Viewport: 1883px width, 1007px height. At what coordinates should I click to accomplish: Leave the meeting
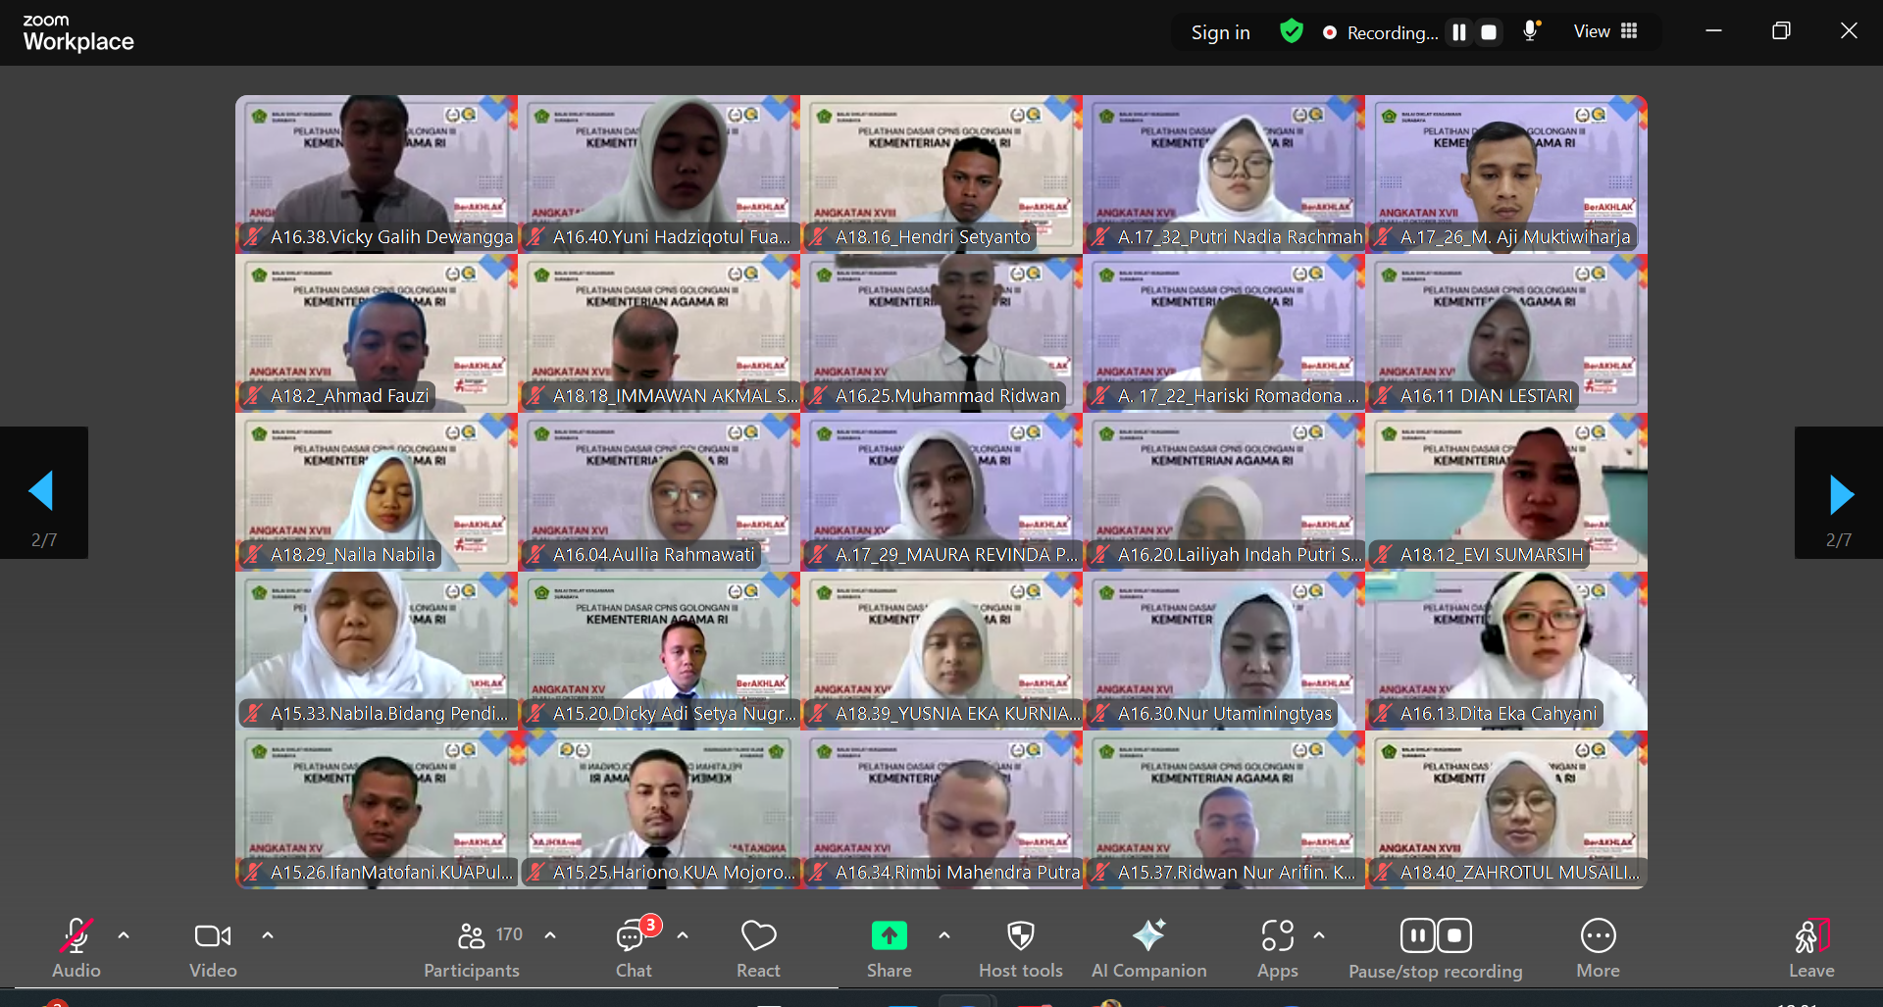coord(1810,948)
